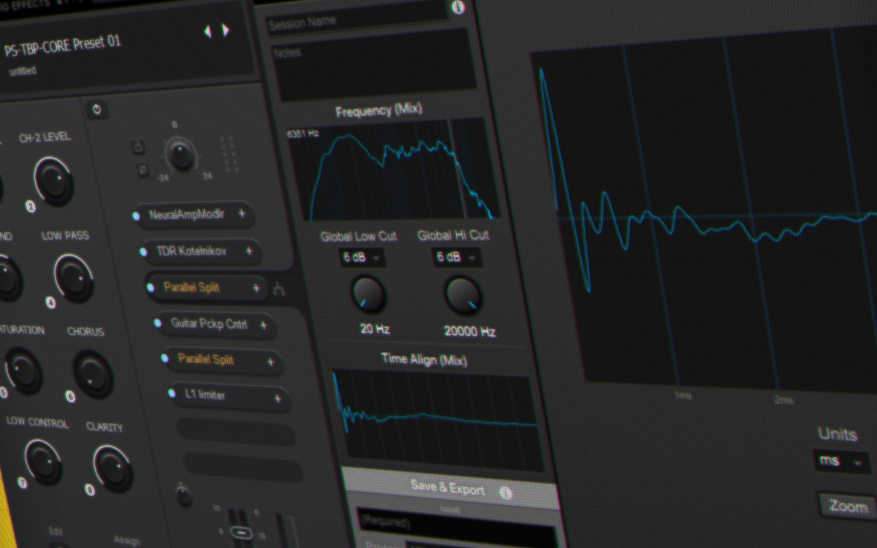
Task: Toggle the power button above the gain knob
Action: 97,110
